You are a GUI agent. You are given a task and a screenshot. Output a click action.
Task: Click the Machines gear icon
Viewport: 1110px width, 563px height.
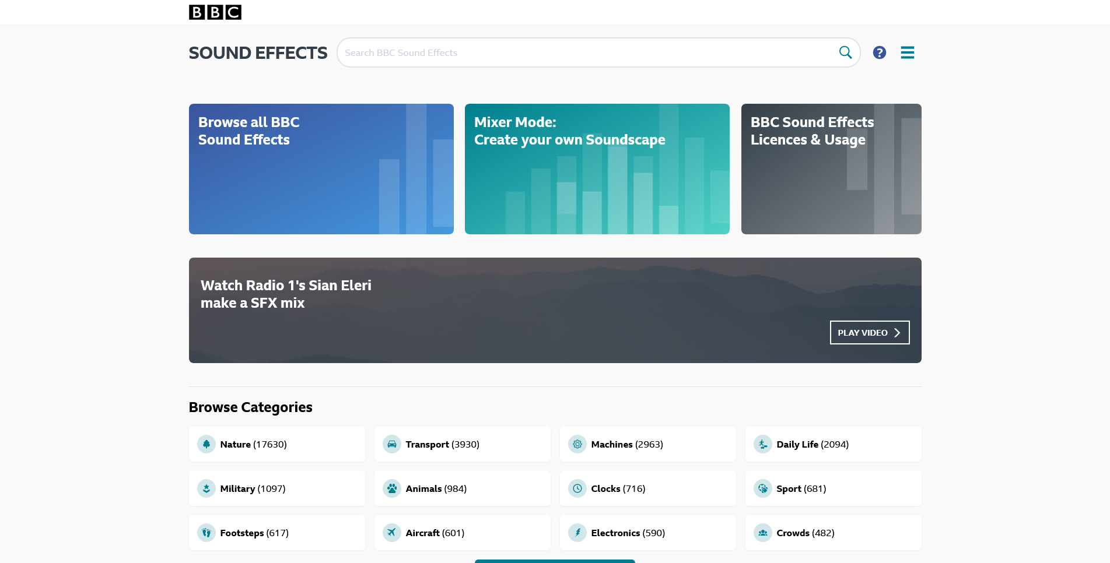[x=577, y=444]
